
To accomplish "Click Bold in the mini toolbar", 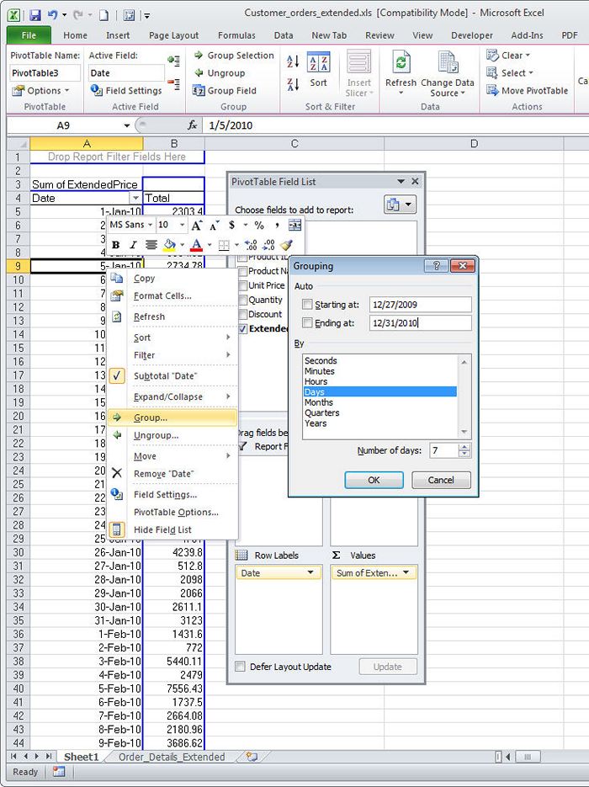I will click(x=116, y=245).
